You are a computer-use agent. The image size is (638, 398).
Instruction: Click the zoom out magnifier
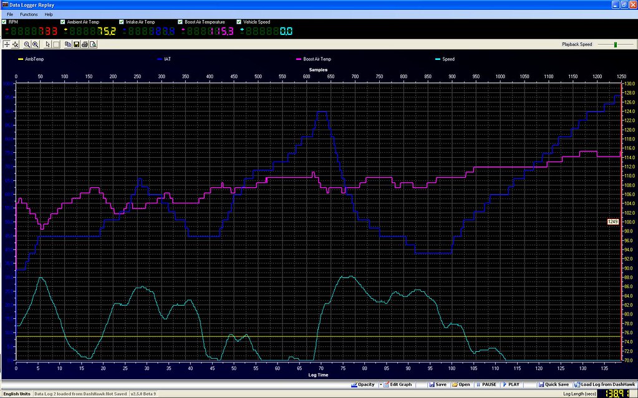(27, 44)
